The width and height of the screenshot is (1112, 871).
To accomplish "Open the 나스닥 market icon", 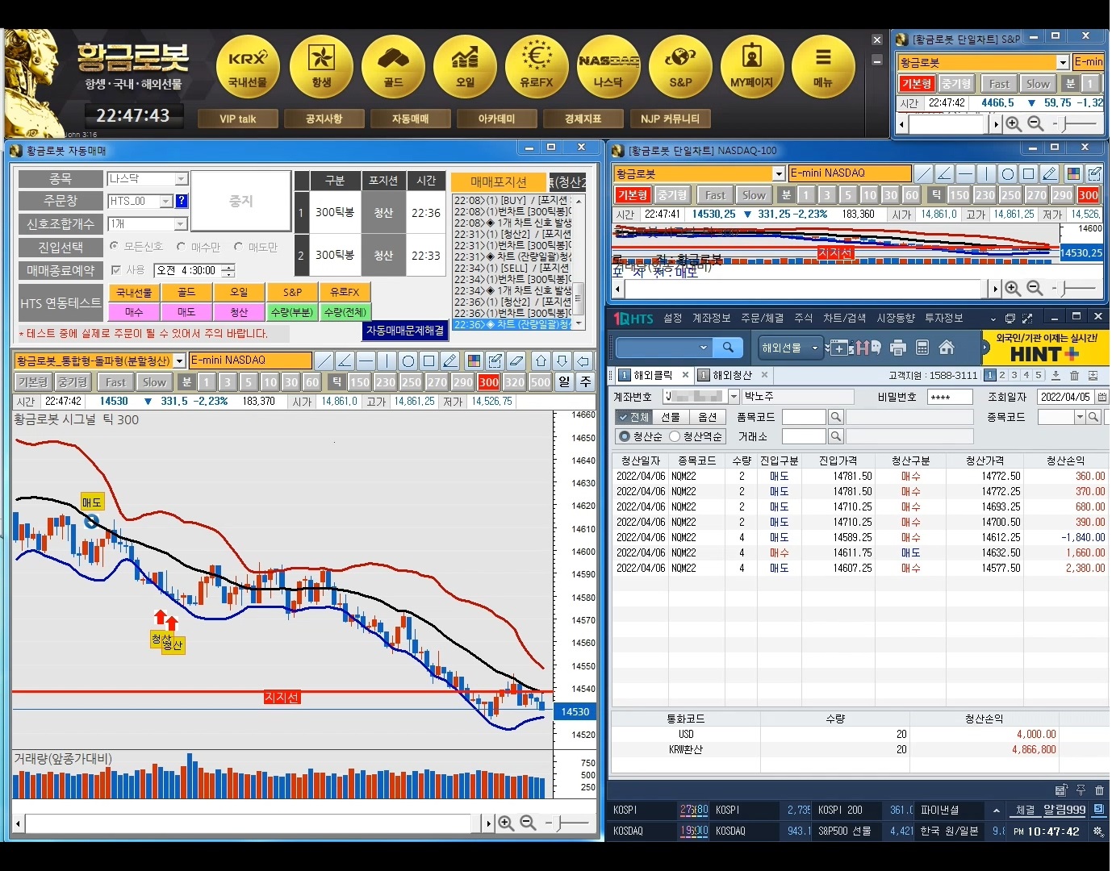I will coord(608,66).
